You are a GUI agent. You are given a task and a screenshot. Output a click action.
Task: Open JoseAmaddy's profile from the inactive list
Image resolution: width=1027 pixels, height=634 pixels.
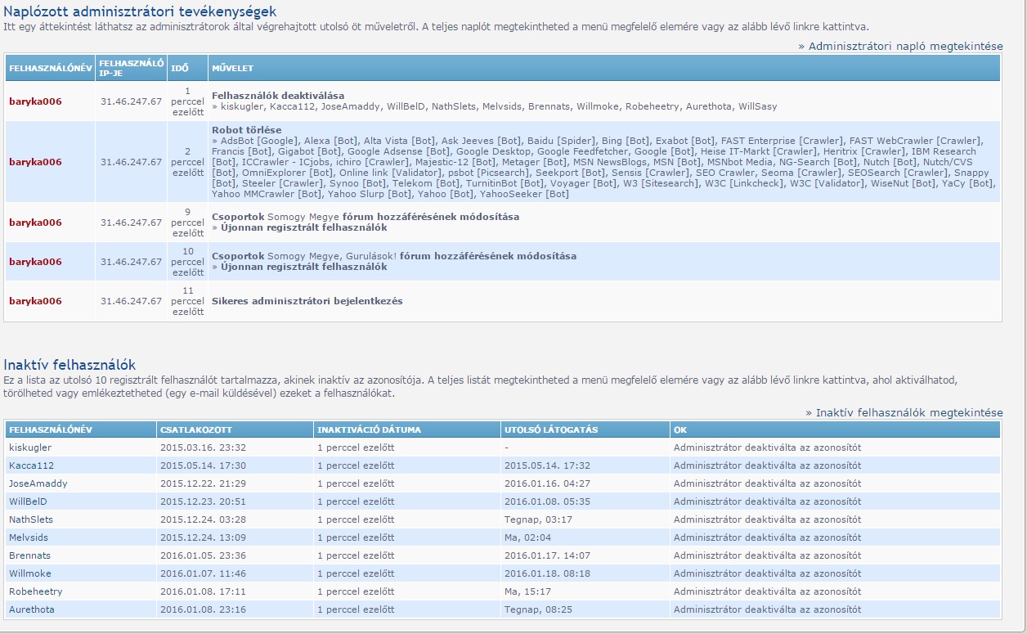point(38,483)
